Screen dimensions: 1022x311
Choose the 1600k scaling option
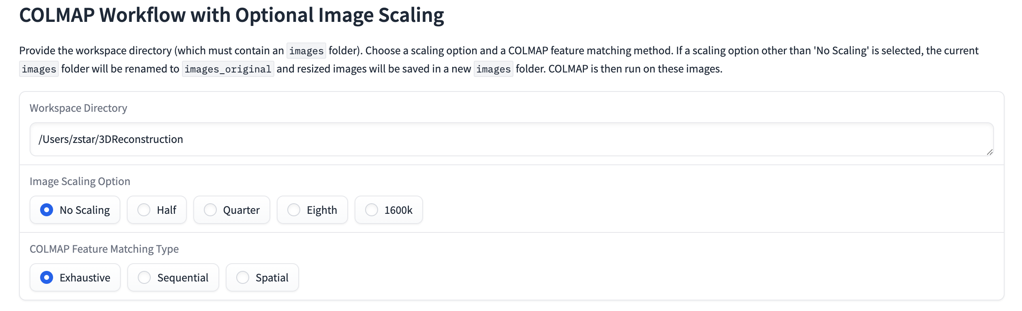pyautogui.click(x=372, y=210)
